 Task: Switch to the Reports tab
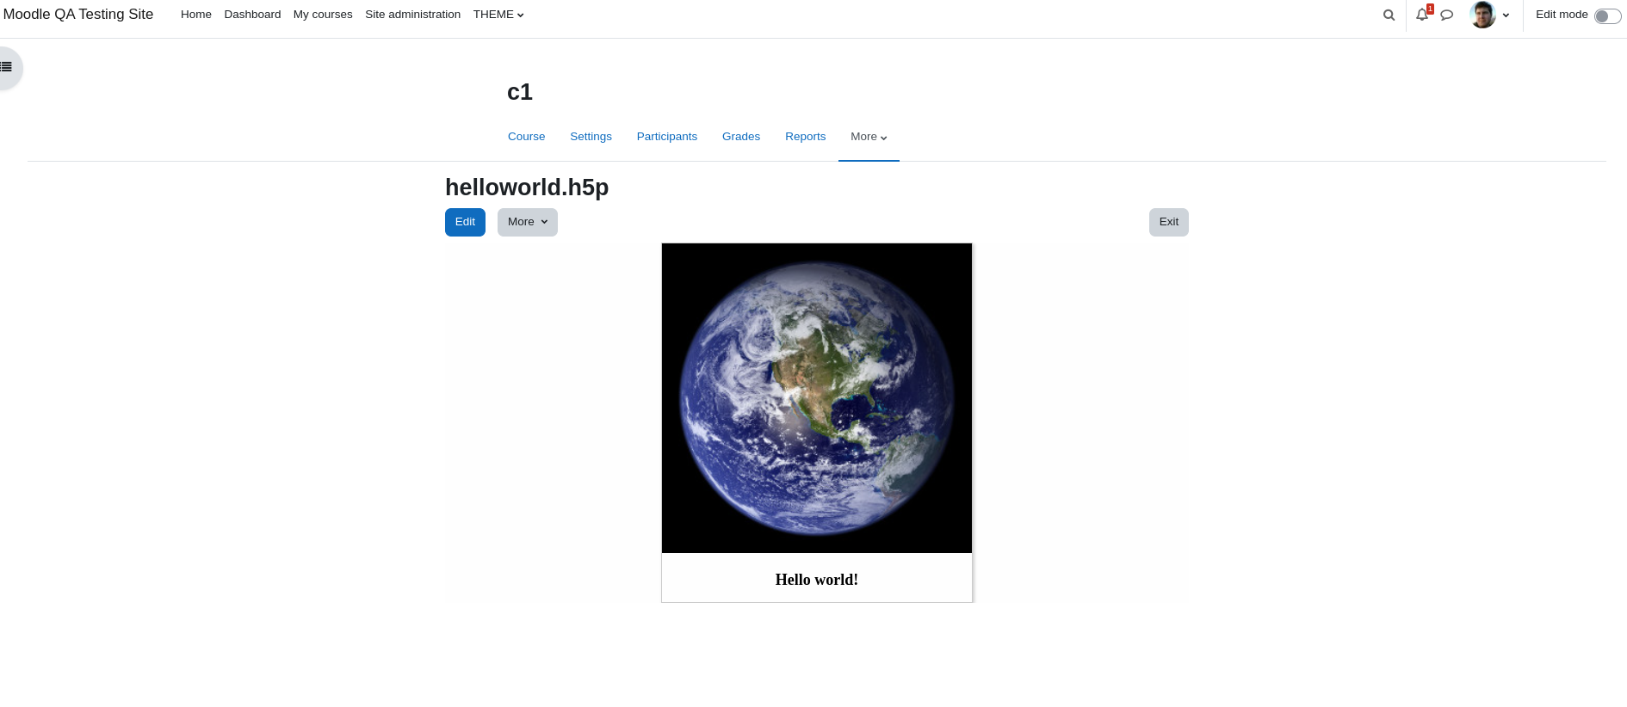[805, 137]
